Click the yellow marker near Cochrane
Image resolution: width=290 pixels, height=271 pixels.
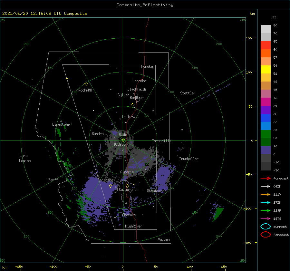pos(110,186)
